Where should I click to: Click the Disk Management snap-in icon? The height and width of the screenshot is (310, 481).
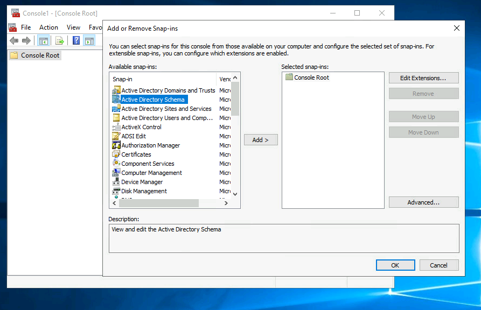coord(116,191)
